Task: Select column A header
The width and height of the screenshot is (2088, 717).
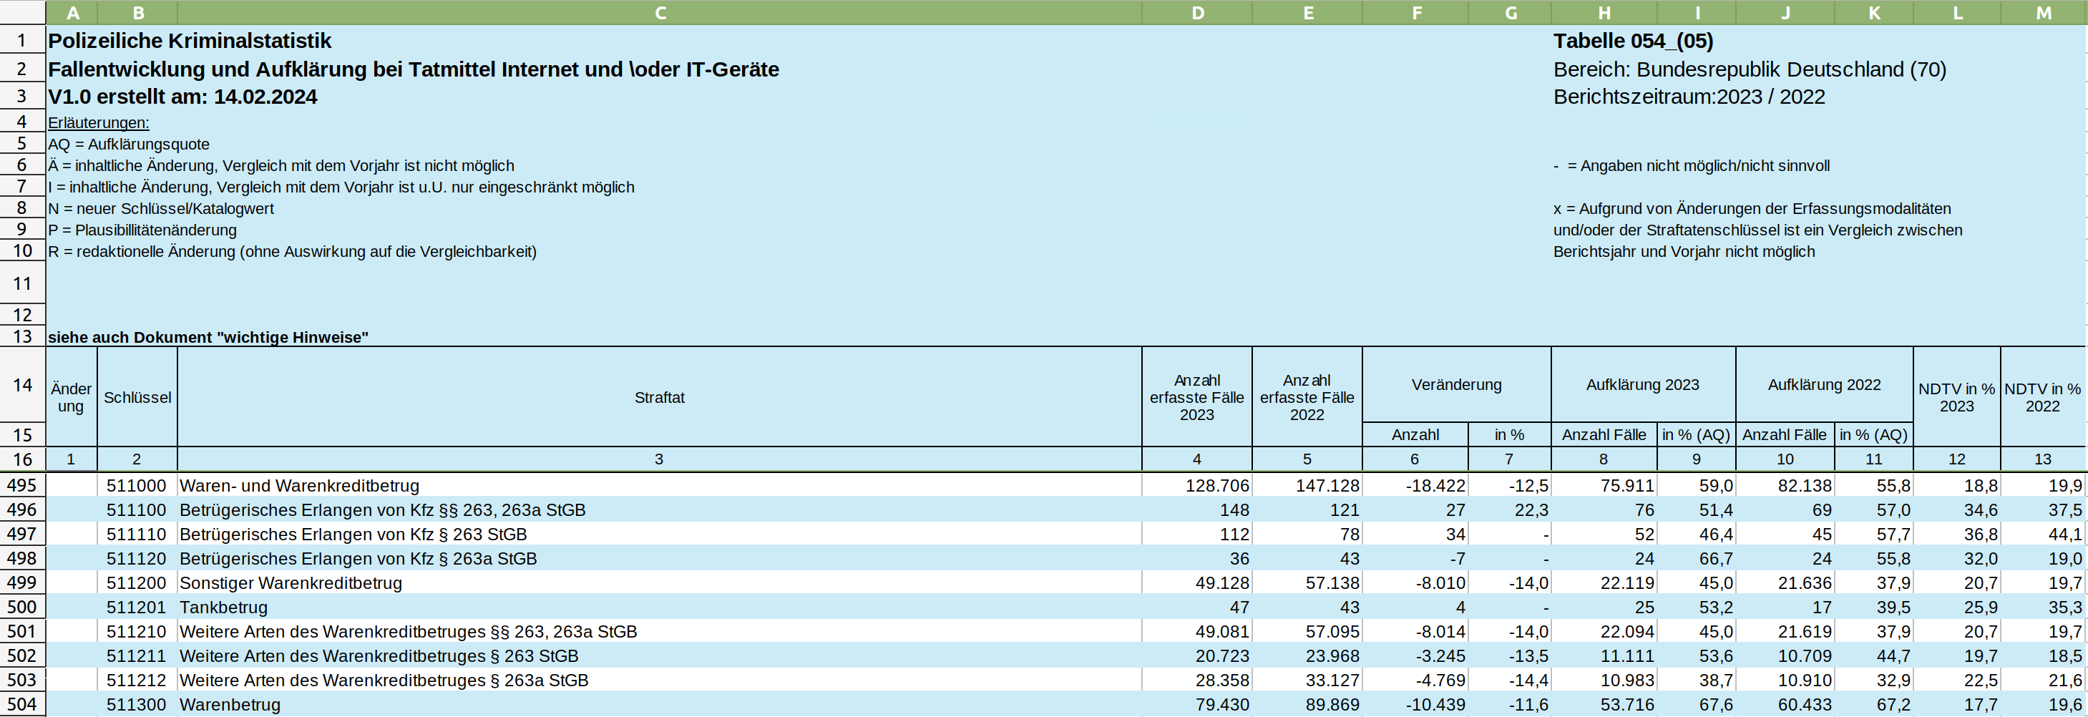Action: [x=72, y=13]
